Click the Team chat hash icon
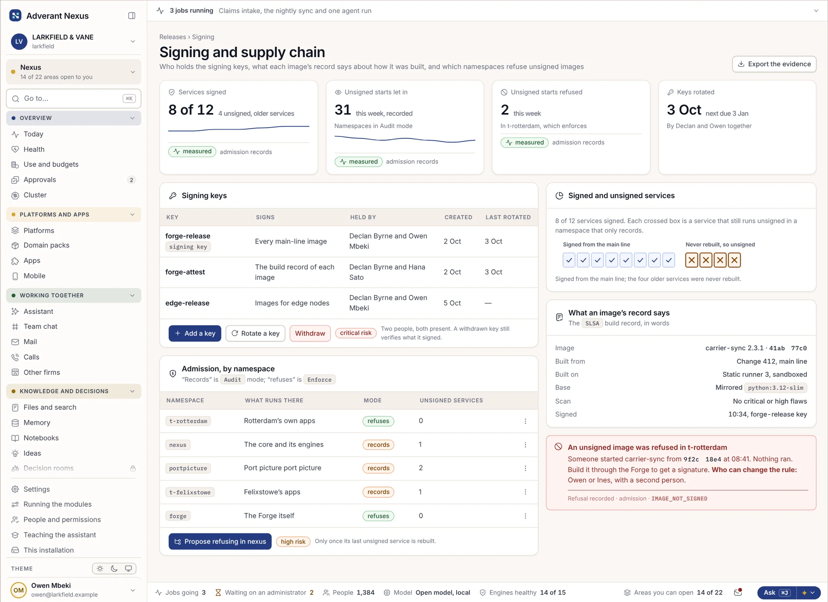 pos(15,327)
